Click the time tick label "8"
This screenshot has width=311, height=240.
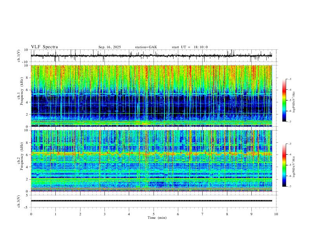coord(227,214)
